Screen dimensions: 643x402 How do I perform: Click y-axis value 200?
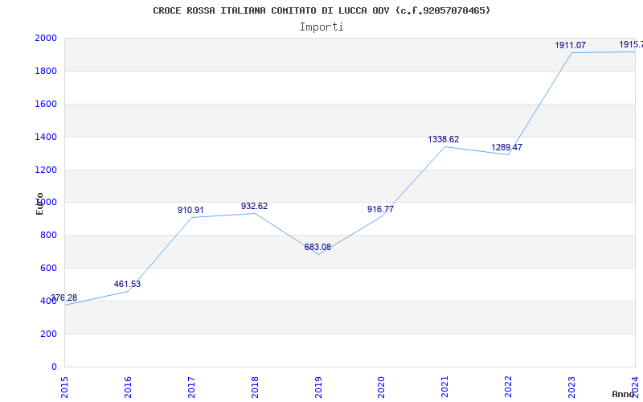click(49, 334)
